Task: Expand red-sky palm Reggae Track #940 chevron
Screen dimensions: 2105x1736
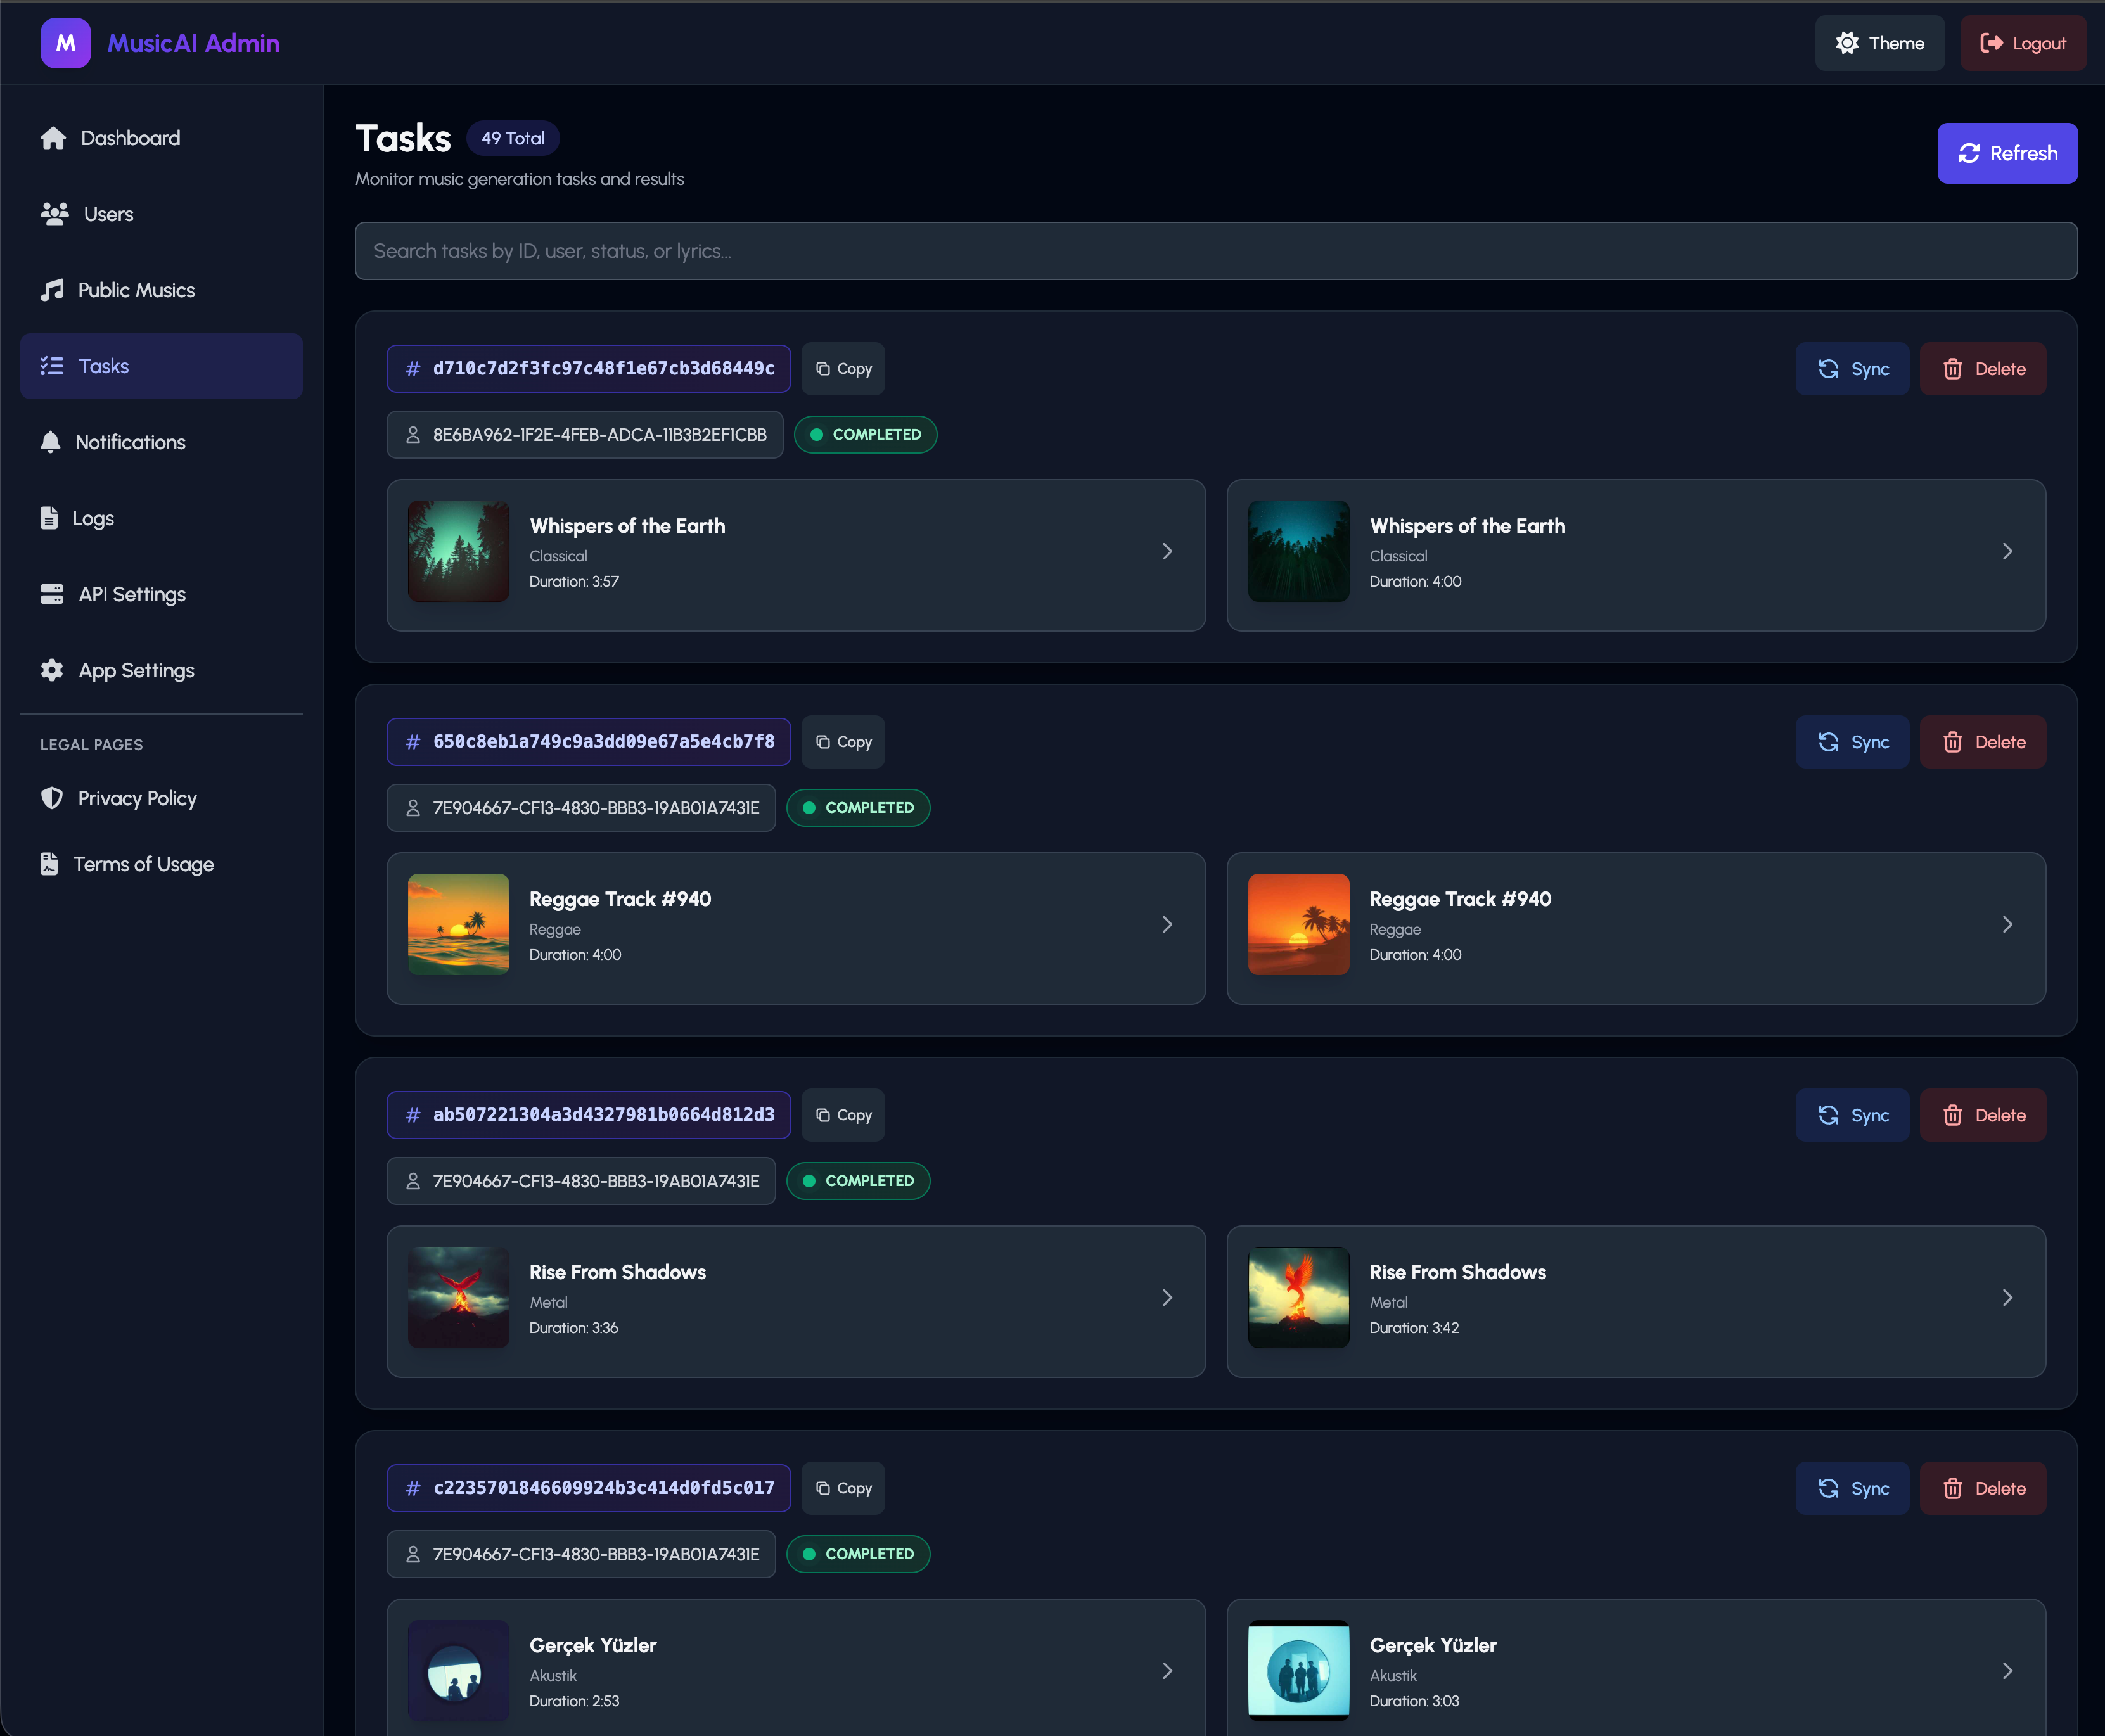Action: pos(2007,924)
